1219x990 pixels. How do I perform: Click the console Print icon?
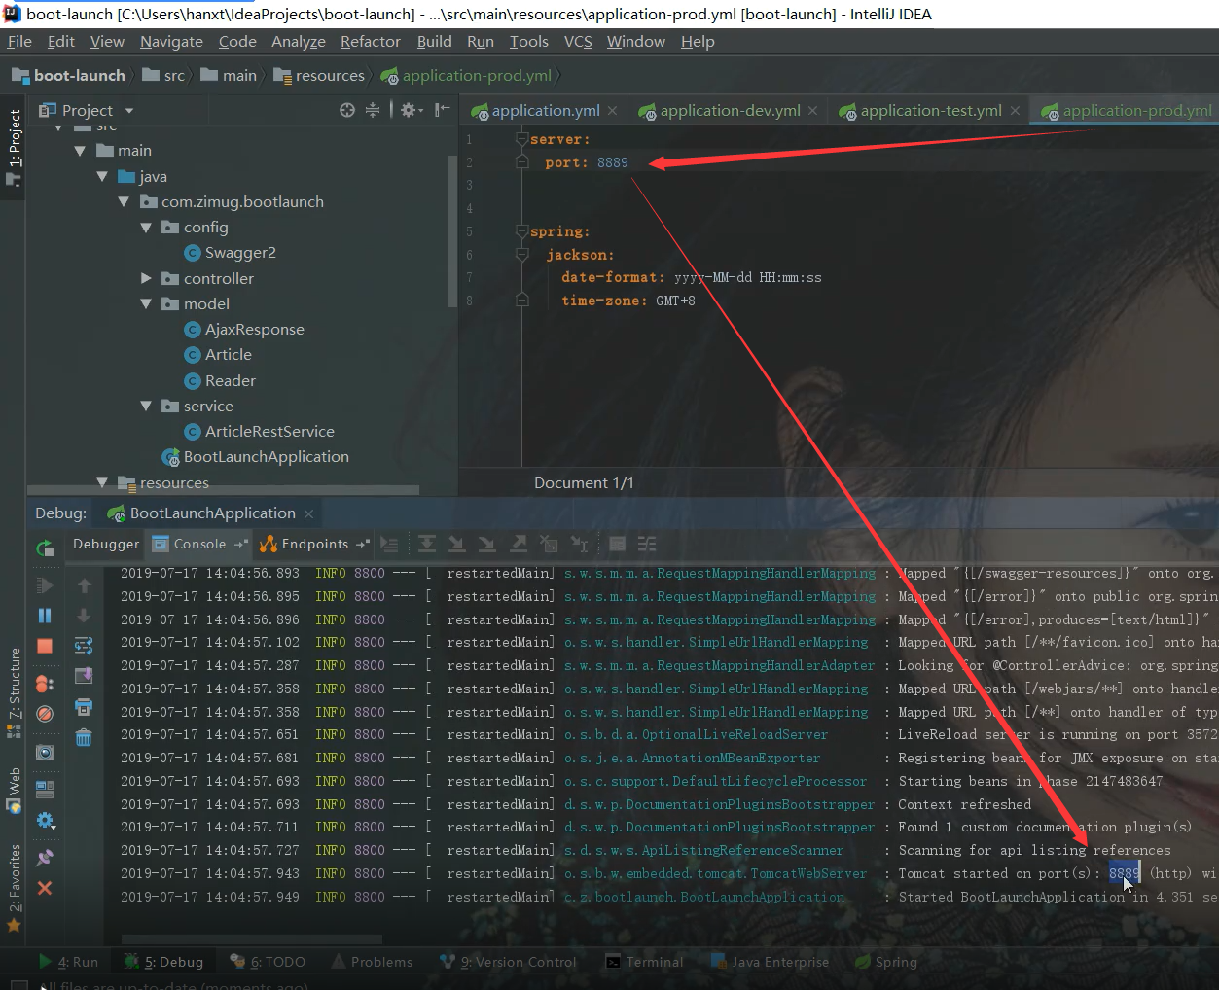(x=84, y=707)
